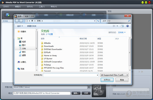Click the 打开 button next to output path
Image resolution: width=153 pixels, height=100 pixels.
86,93
